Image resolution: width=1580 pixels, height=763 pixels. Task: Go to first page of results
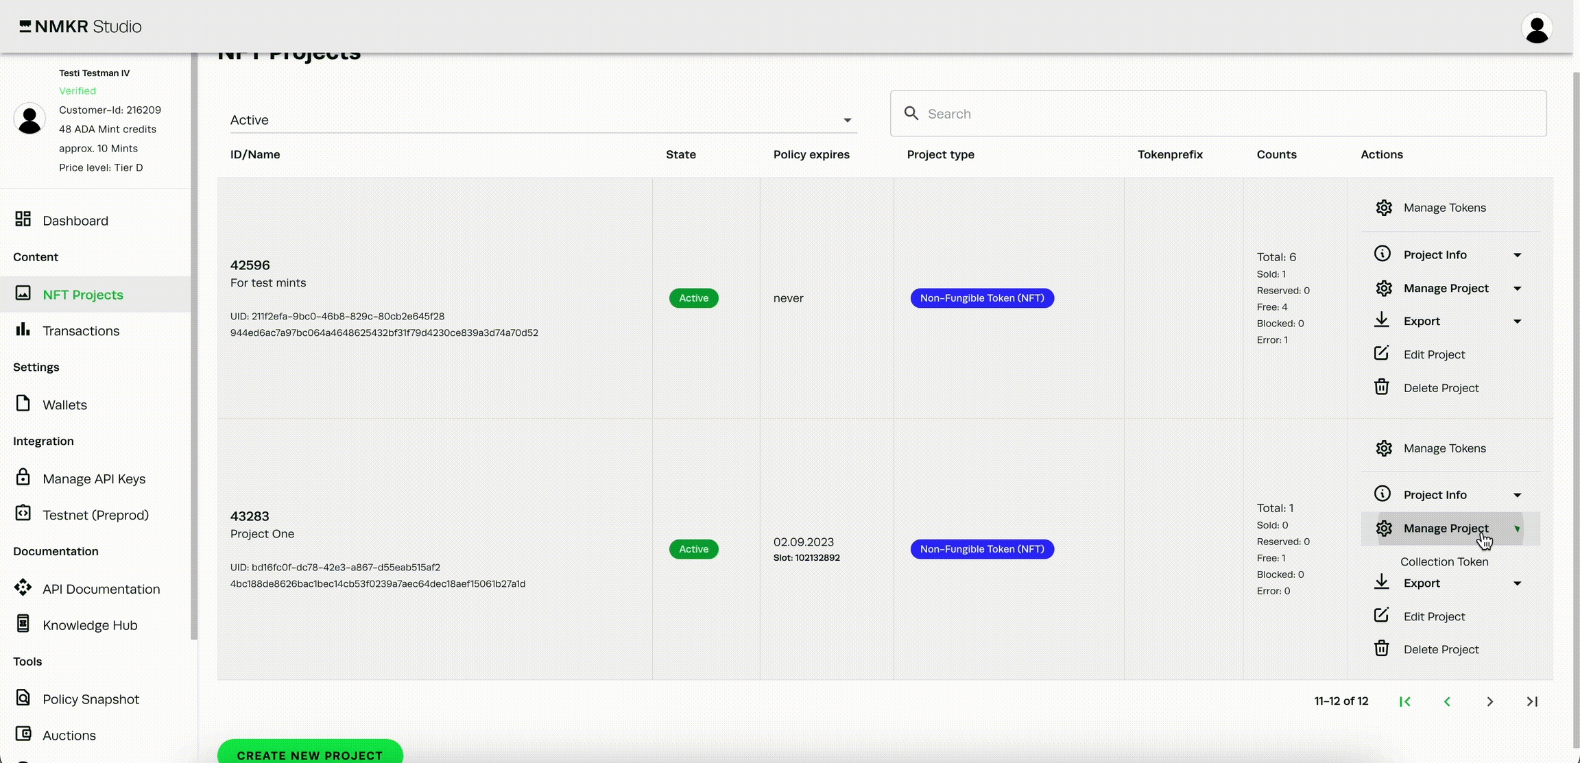tap(1404, 701)
